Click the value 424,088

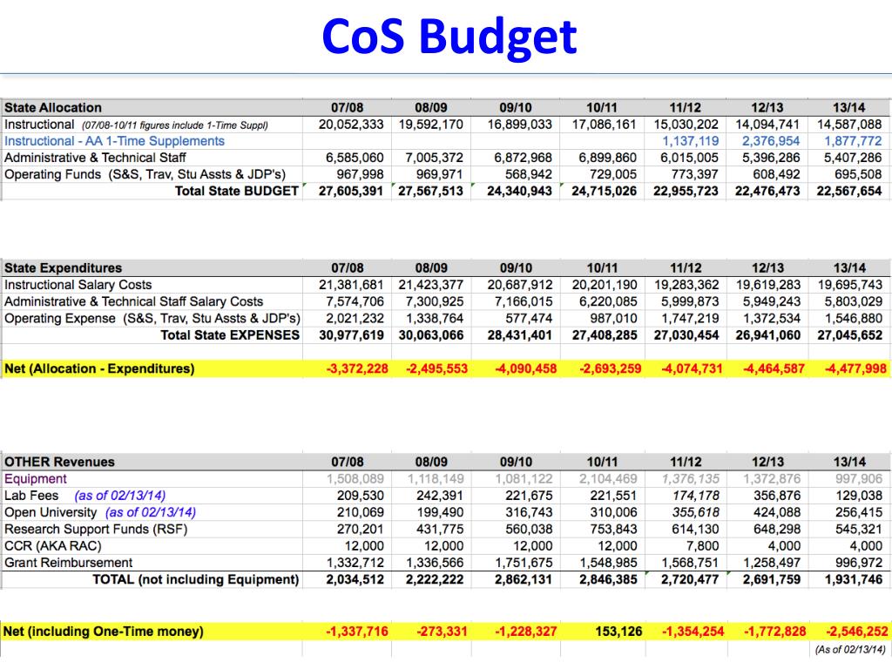coord(776,512)
